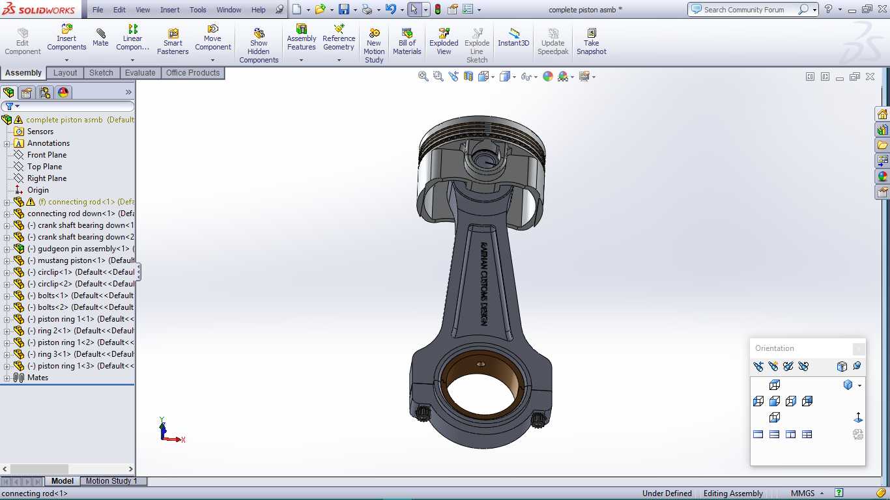Expand the Mates folder in the tree
This screenshot has height=500, width=890.
(x=7, y=378)
